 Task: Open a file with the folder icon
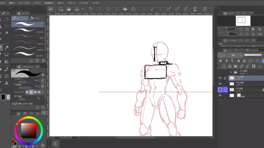[69, 9]
